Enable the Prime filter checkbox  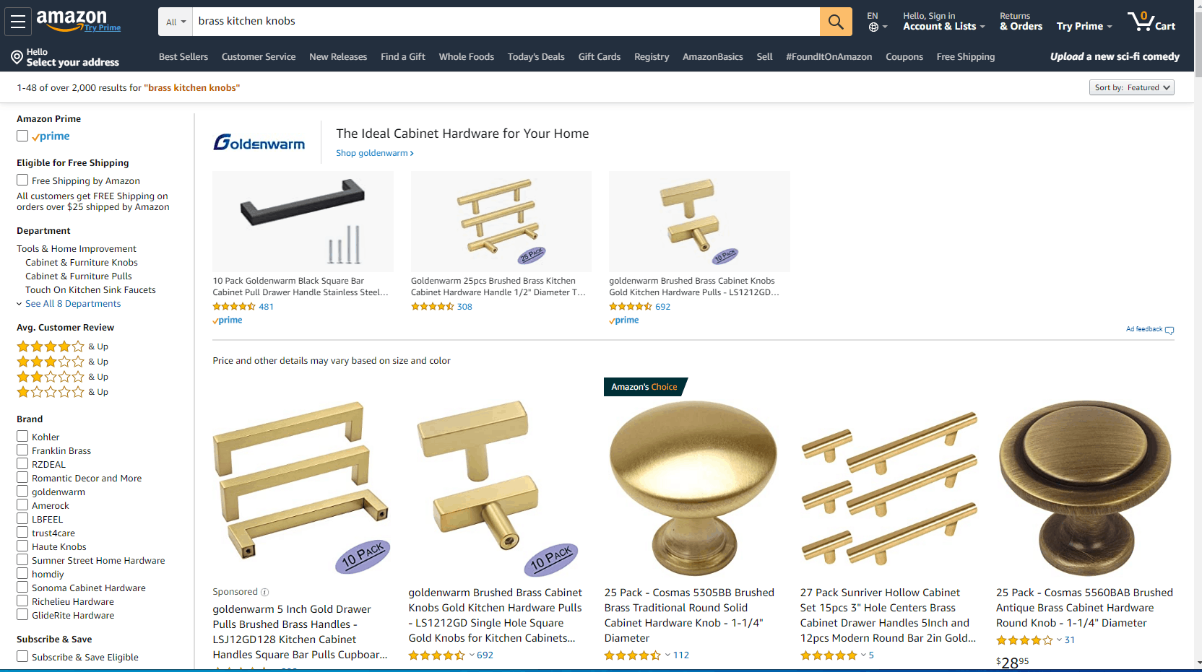(x=22, y=136)
